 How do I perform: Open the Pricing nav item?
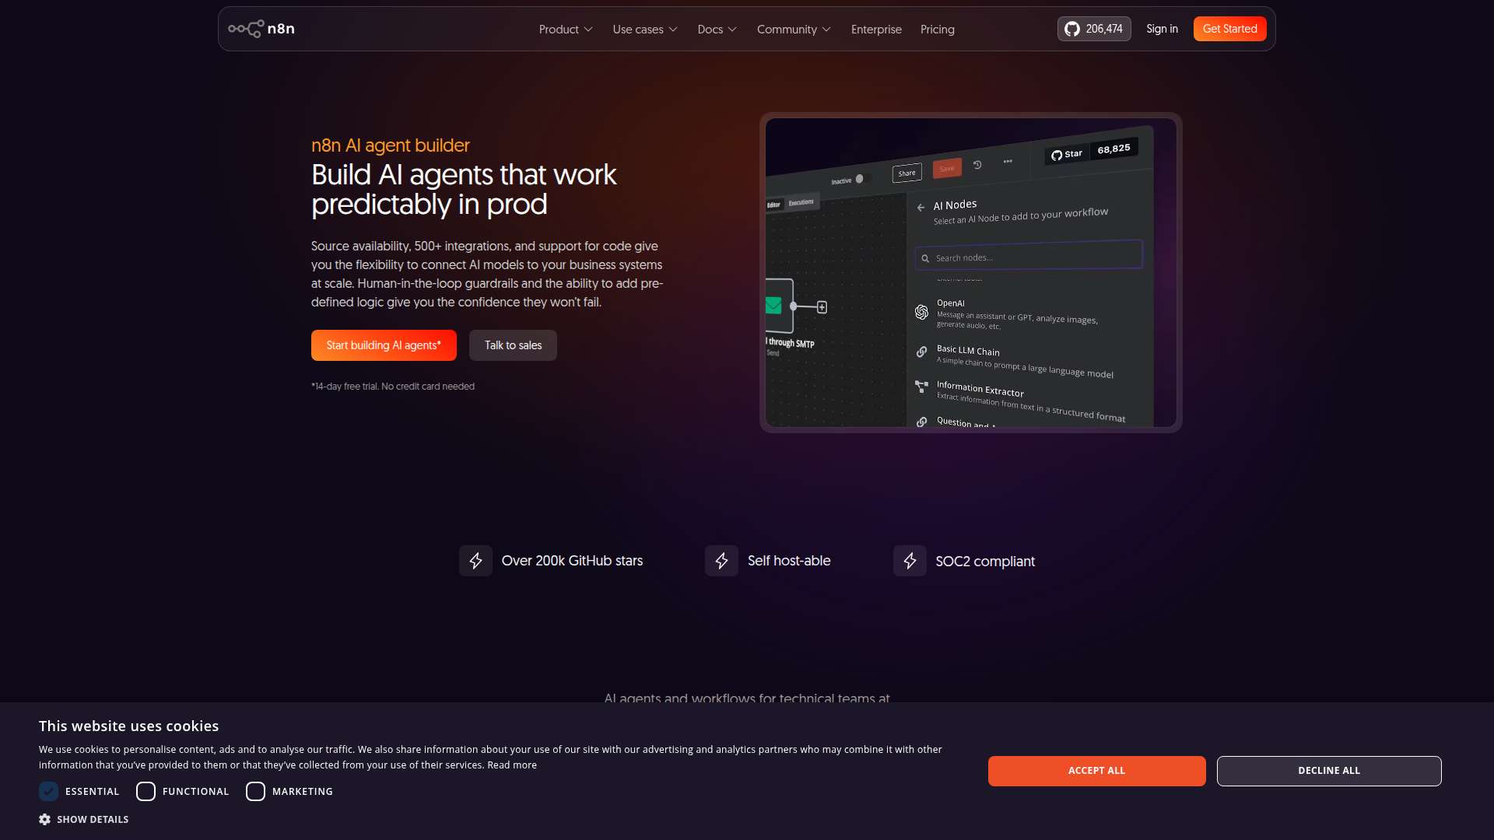click(x=937, y=29)
